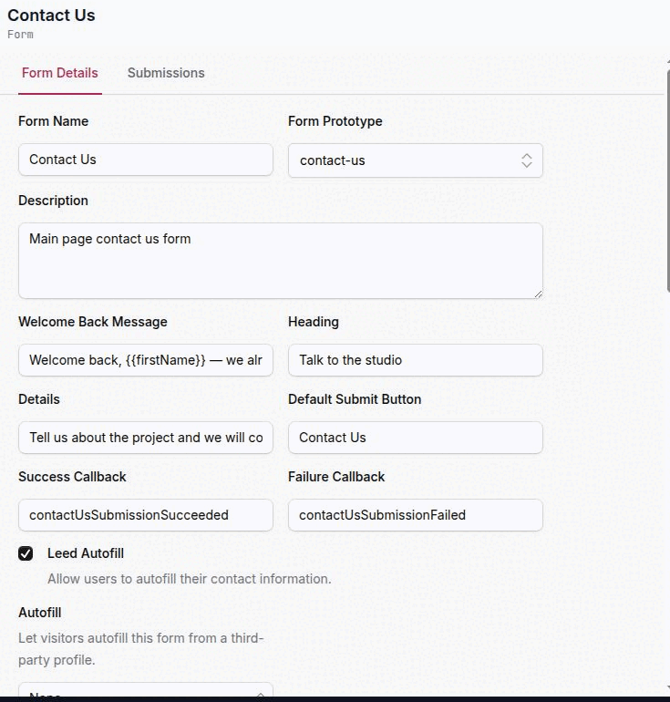Click the Autofill section heading

point(40,613)
